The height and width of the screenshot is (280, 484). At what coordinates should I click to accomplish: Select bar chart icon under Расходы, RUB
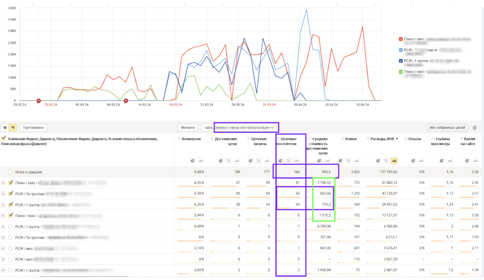pos(394,161)
